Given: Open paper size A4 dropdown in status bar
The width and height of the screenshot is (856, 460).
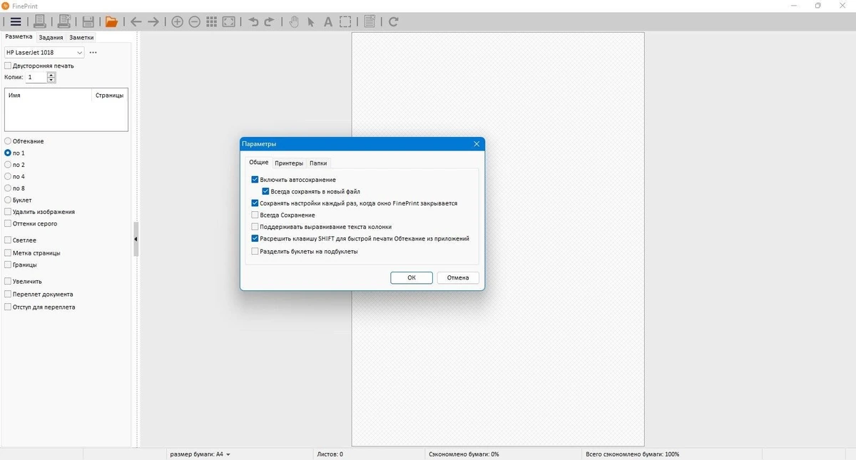Looking at the screenshot, I should tap(200, 454).
